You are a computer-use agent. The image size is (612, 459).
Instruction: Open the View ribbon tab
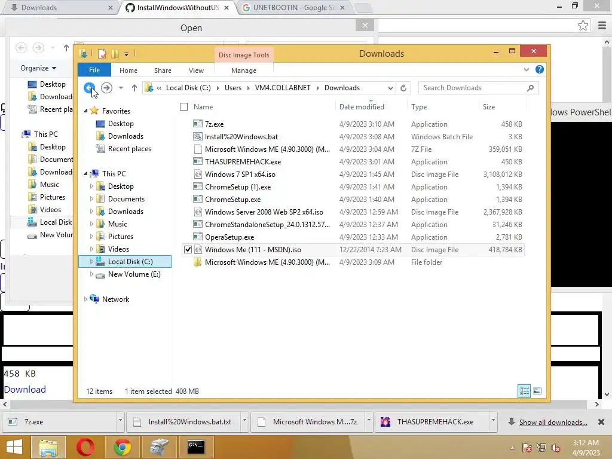tap(196, 71)
